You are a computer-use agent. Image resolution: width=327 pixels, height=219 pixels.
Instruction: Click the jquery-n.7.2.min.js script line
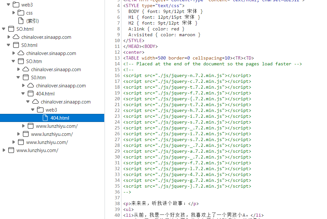tap(187, 75)
